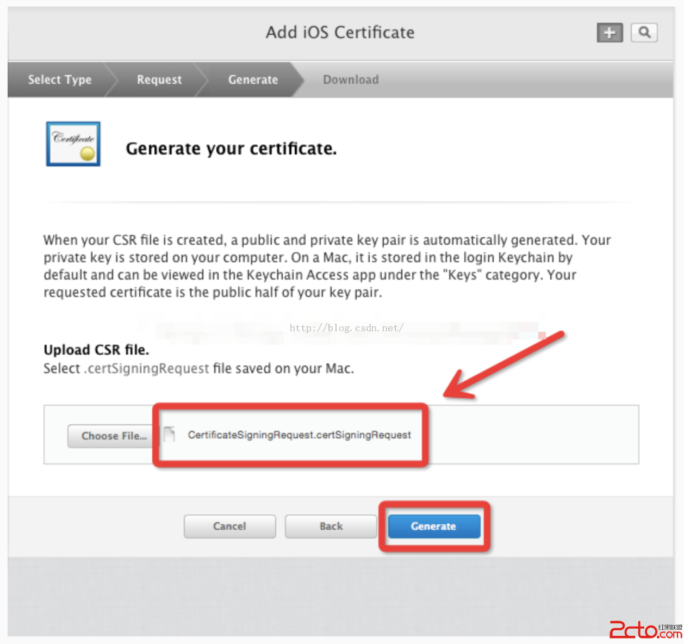Click the certificate badge icon
684x644 pixels.
pyautogui.click(x=73, y=144)
